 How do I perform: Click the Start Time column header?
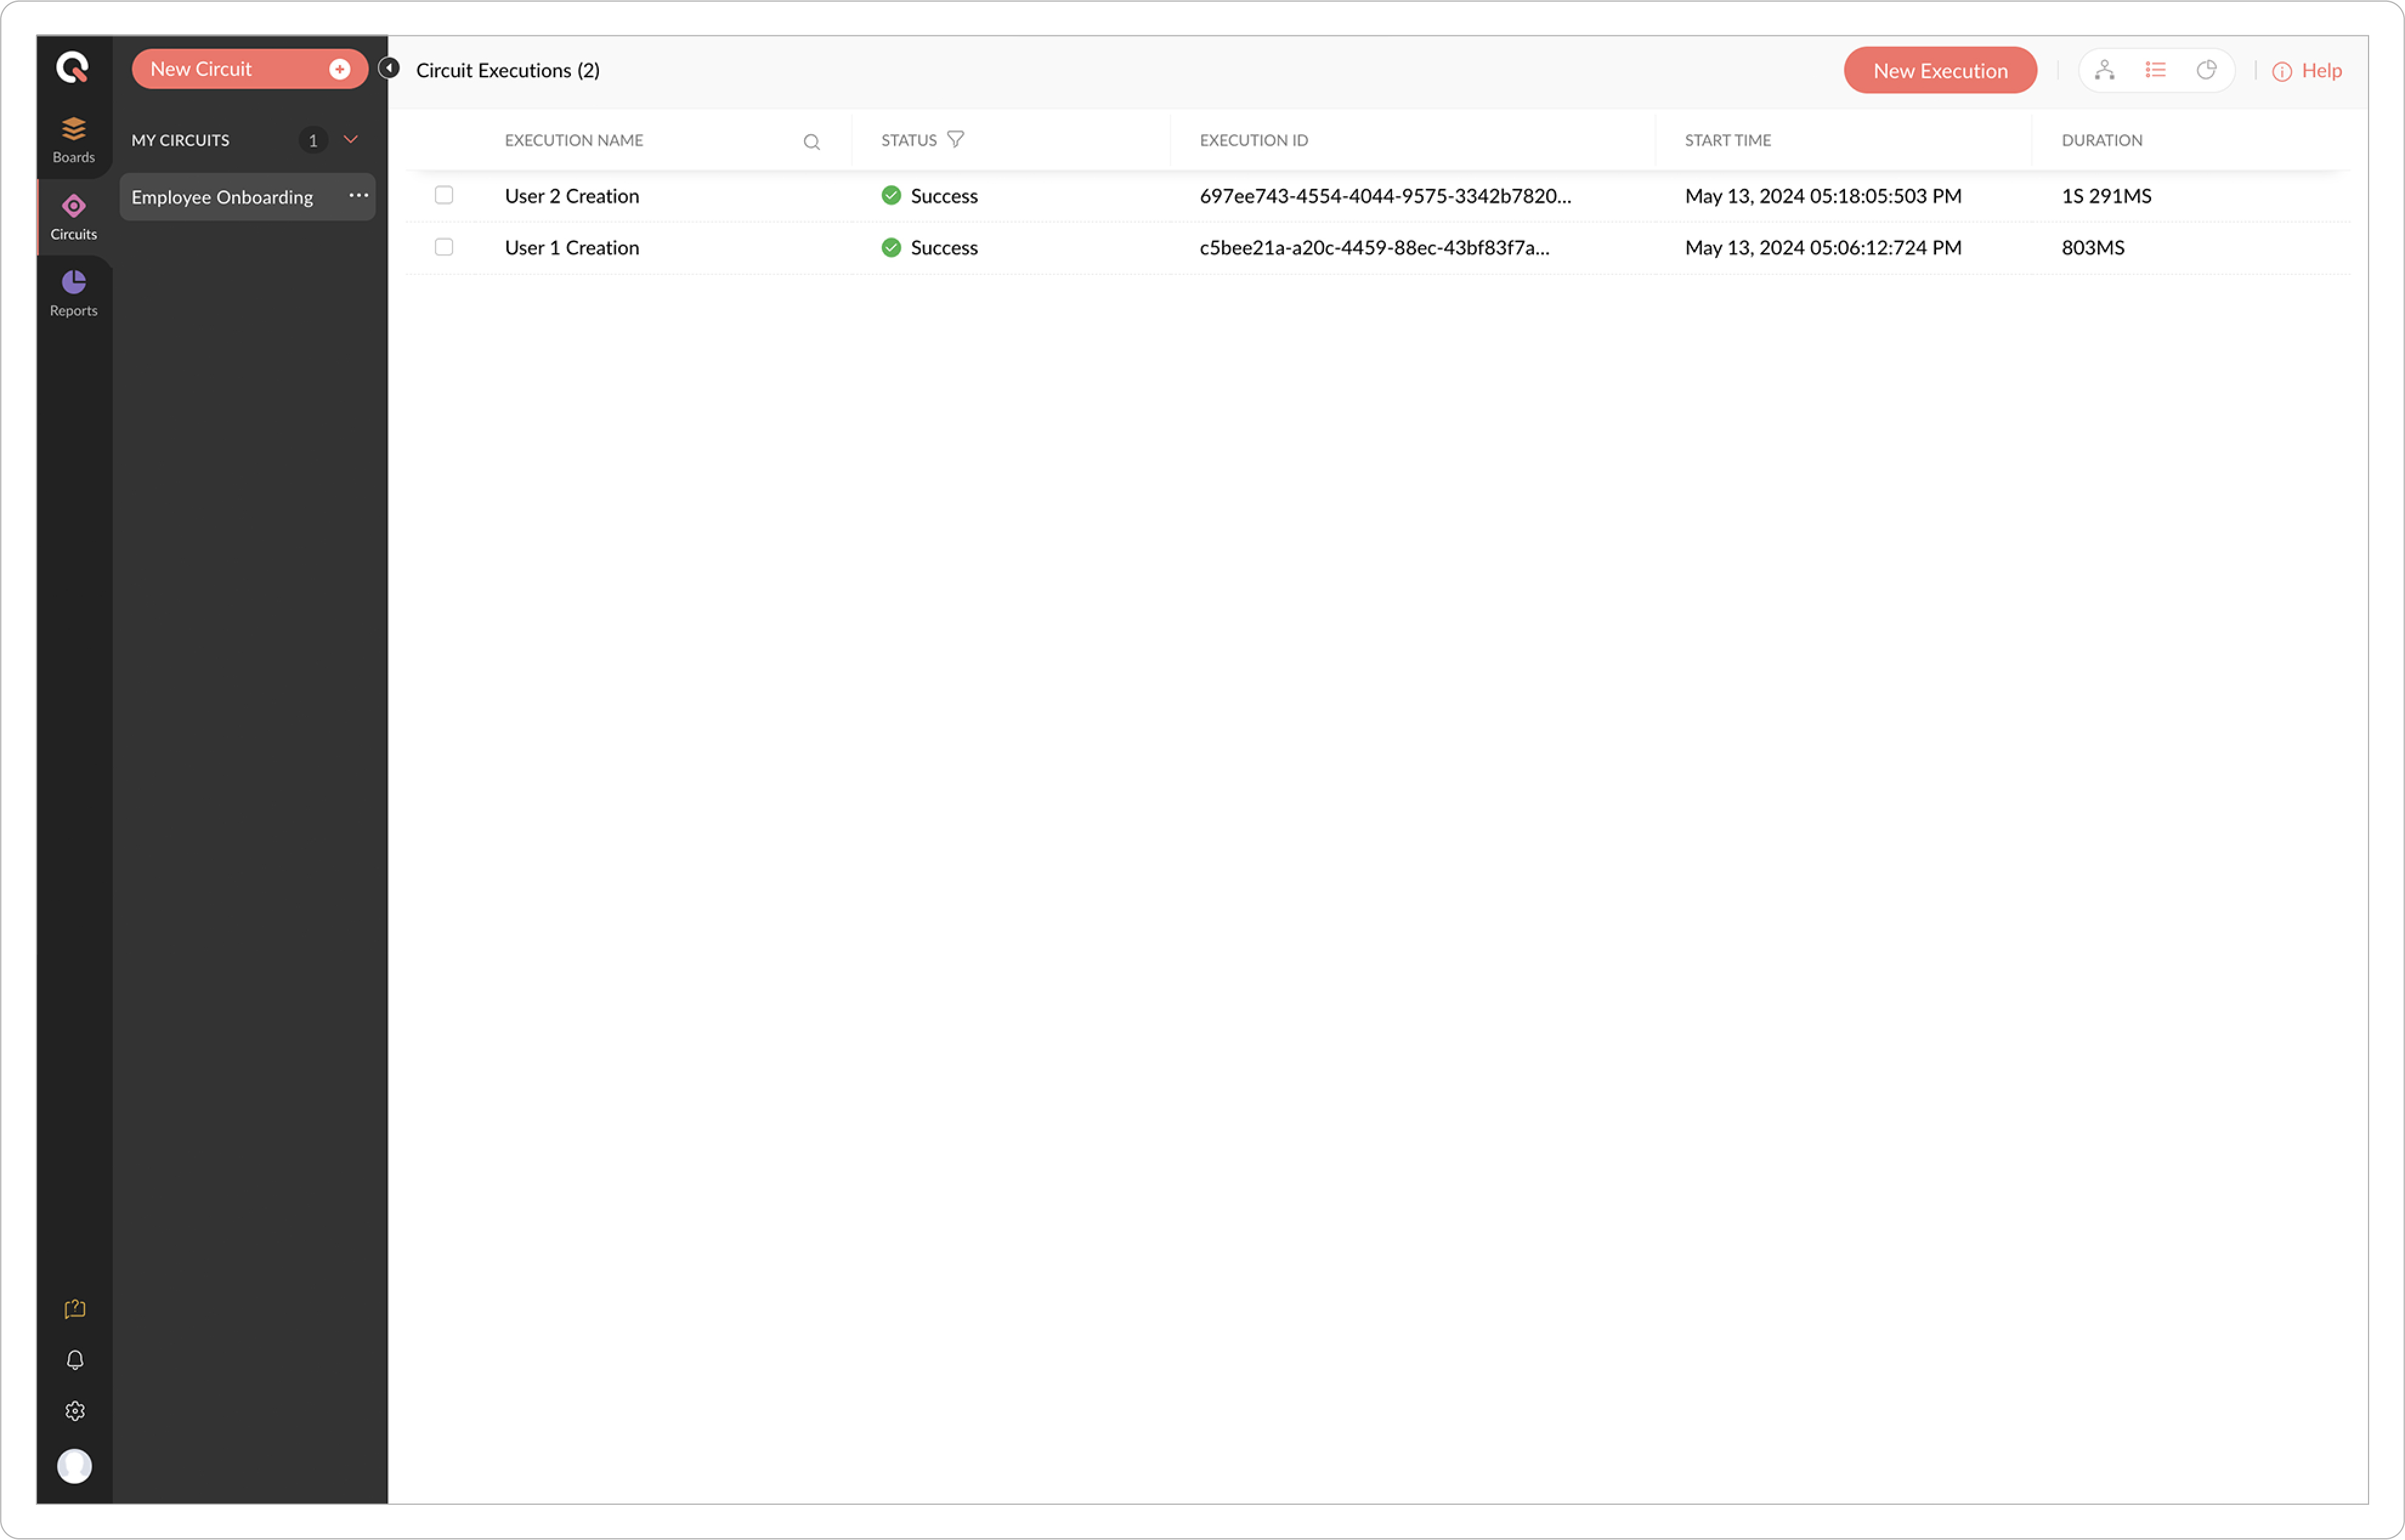pyautogui.click(x=1728, y=140)
